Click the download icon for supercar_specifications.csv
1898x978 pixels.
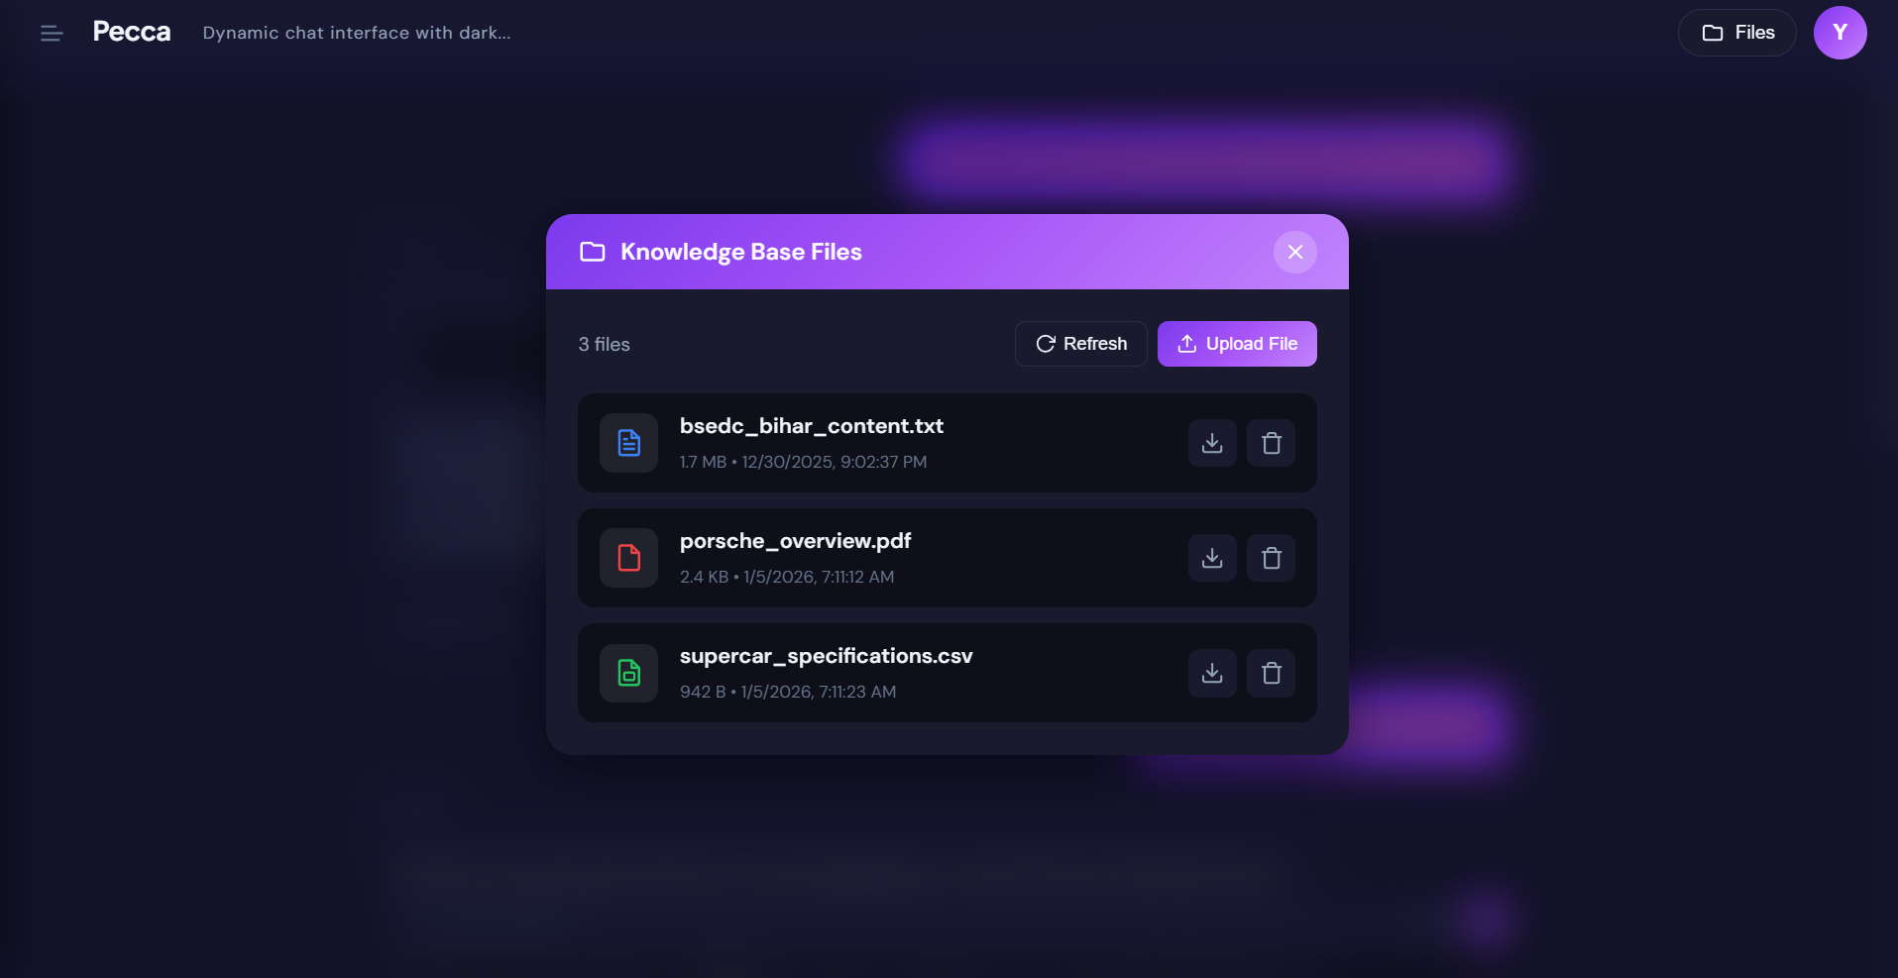[1211, 673]
